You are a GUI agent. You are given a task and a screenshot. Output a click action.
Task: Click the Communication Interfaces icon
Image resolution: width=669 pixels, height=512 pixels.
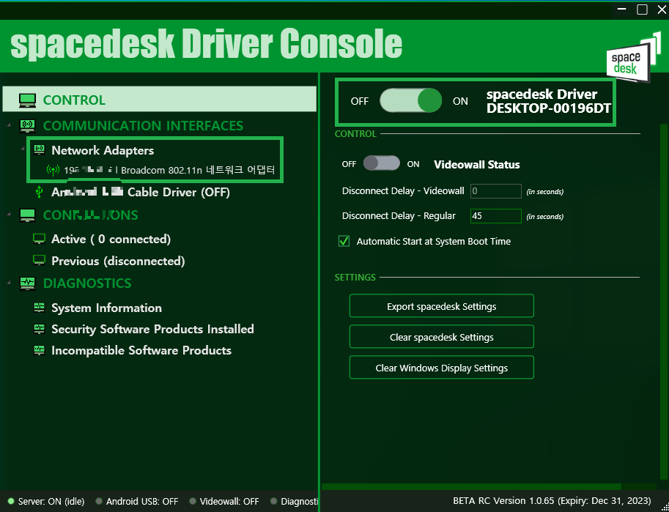point(27,126)
